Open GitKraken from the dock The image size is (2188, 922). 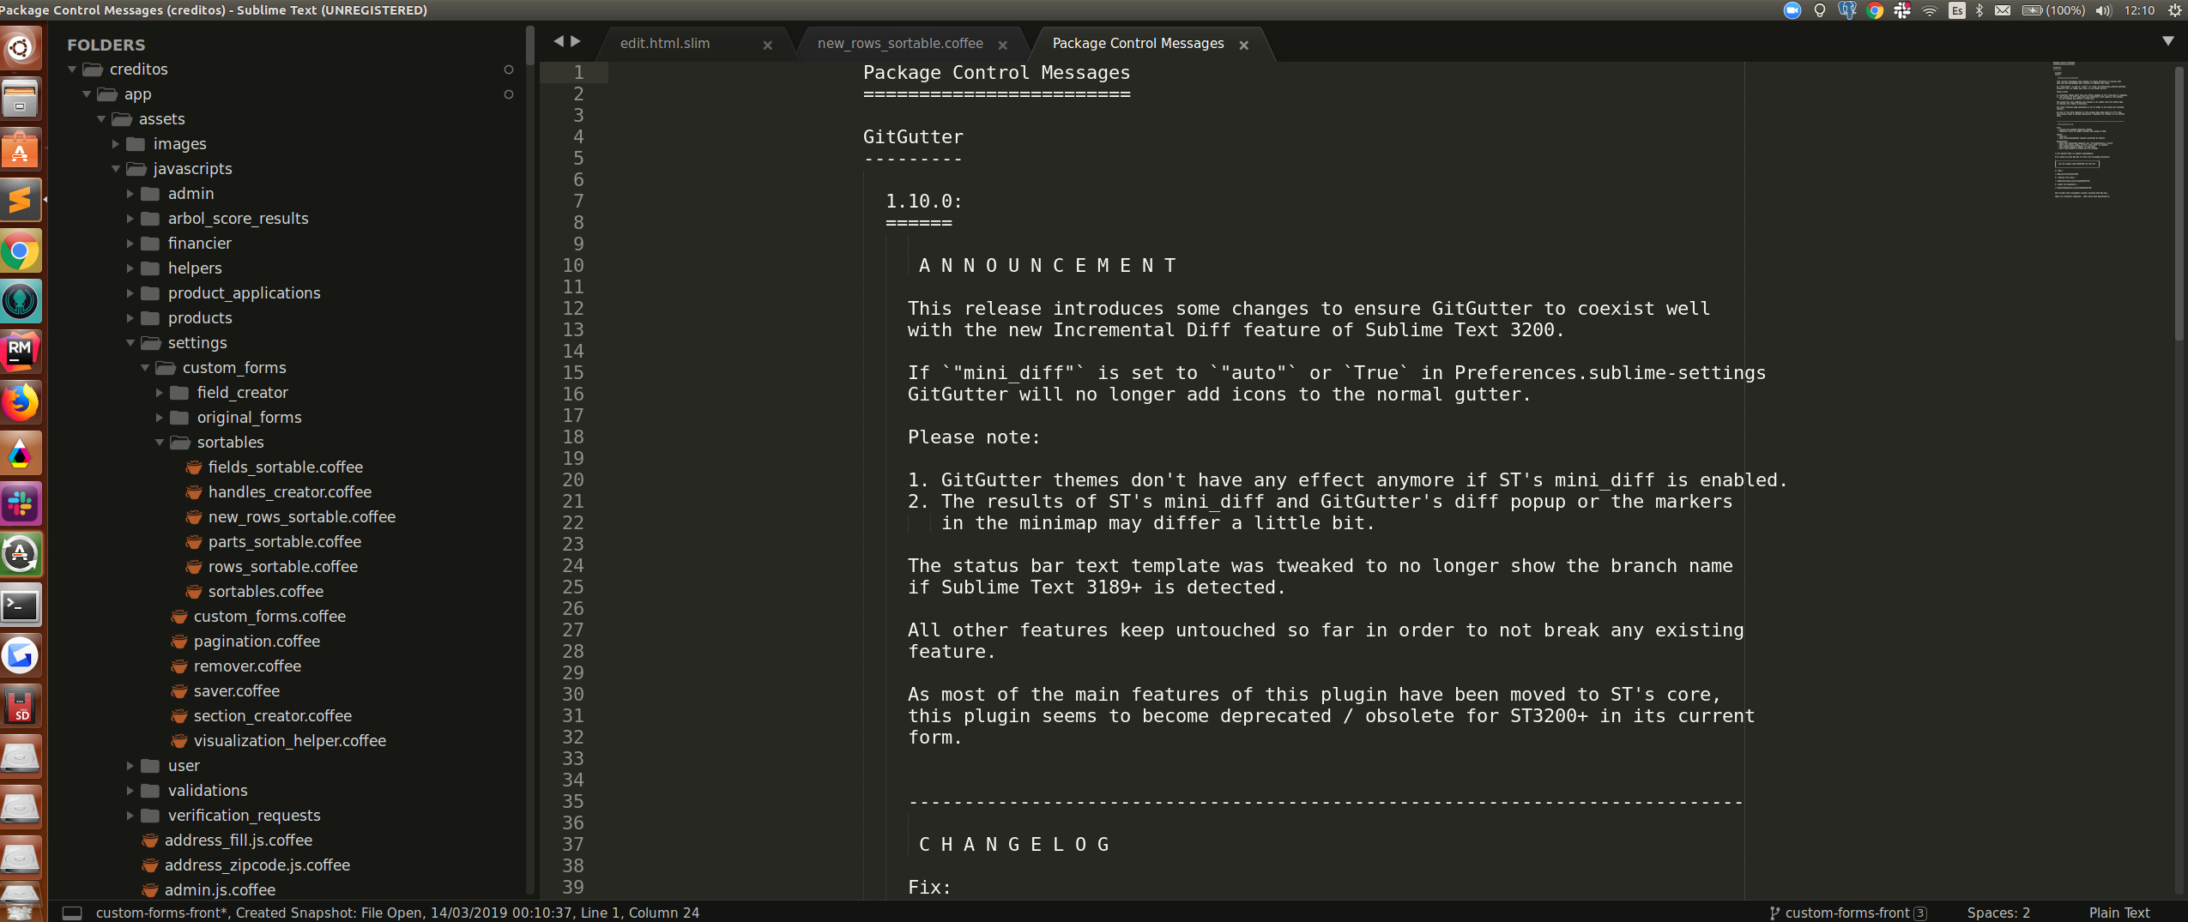(21, 301)
